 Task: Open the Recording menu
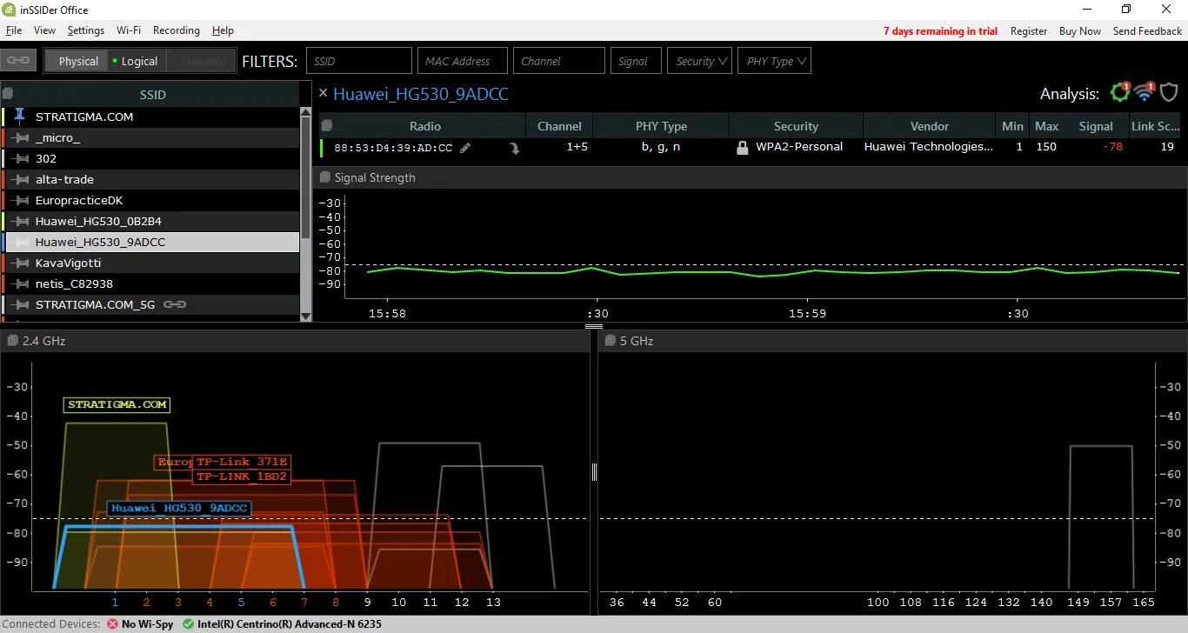177,30
